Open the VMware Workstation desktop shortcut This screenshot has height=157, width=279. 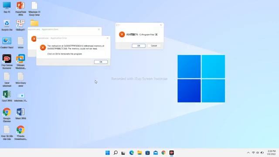point(20,61)
